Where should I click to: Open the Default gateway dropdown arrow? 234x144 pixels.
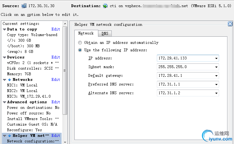tap(216, 76)
